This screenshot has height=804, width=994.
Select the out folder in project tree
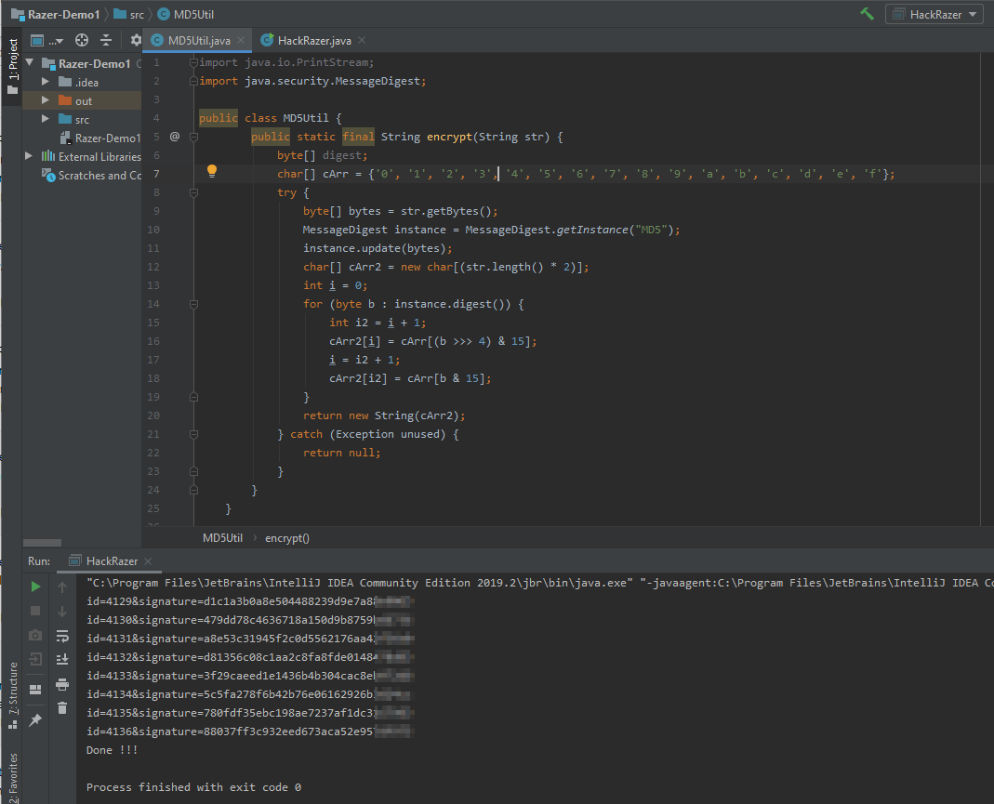tap(84, 100)
